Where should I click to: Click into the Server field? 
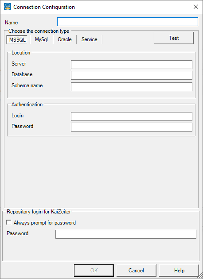tap(132, 65)
